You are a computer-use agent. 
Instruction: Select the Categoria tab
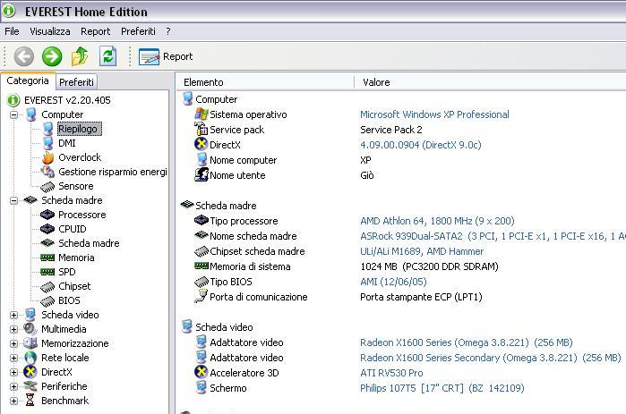coord(28,80)
